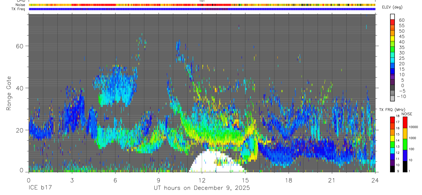Click the blue TX Freq strip above the plot
This screenshot has height=195, width=422.
202,9
